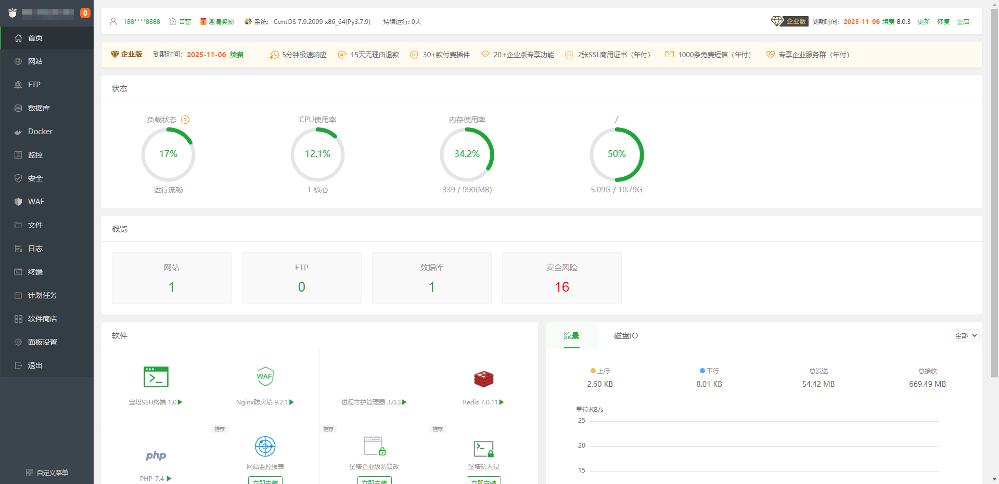Screen dimensions: 999x484
Task: Click the 17% load status gauge
Action: pyautogui.click(x=168, y=154)
